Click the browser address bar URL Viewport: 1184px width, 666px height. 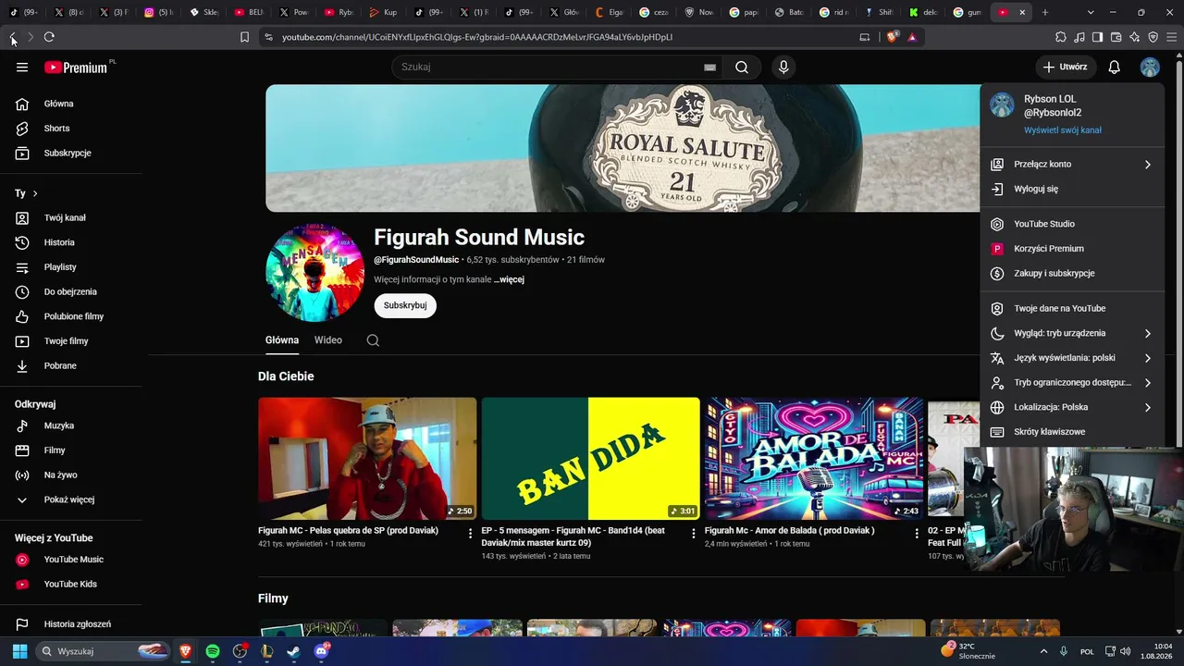coord(476,37)
